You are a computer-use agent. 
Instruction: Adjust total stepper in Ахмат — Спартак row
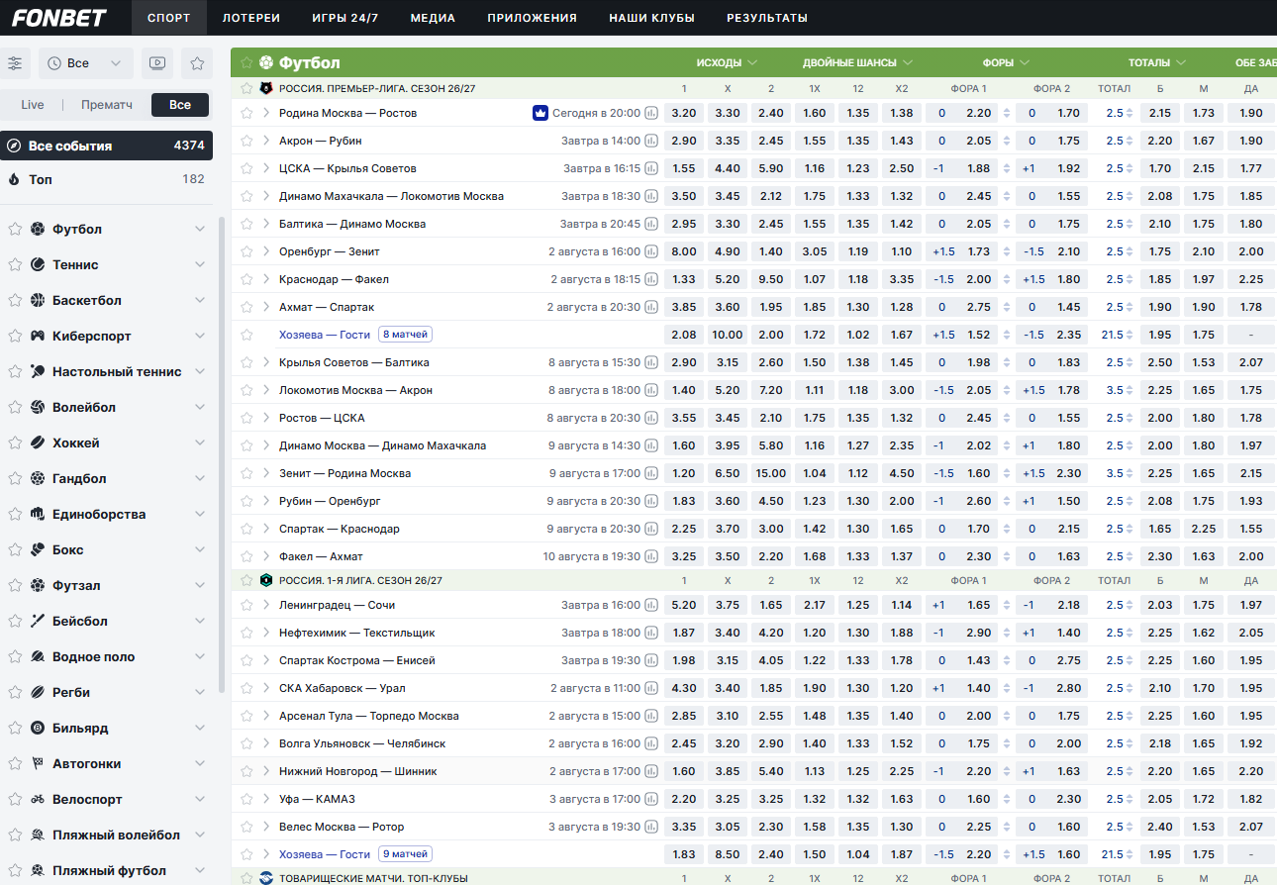tap(1131, 307)
